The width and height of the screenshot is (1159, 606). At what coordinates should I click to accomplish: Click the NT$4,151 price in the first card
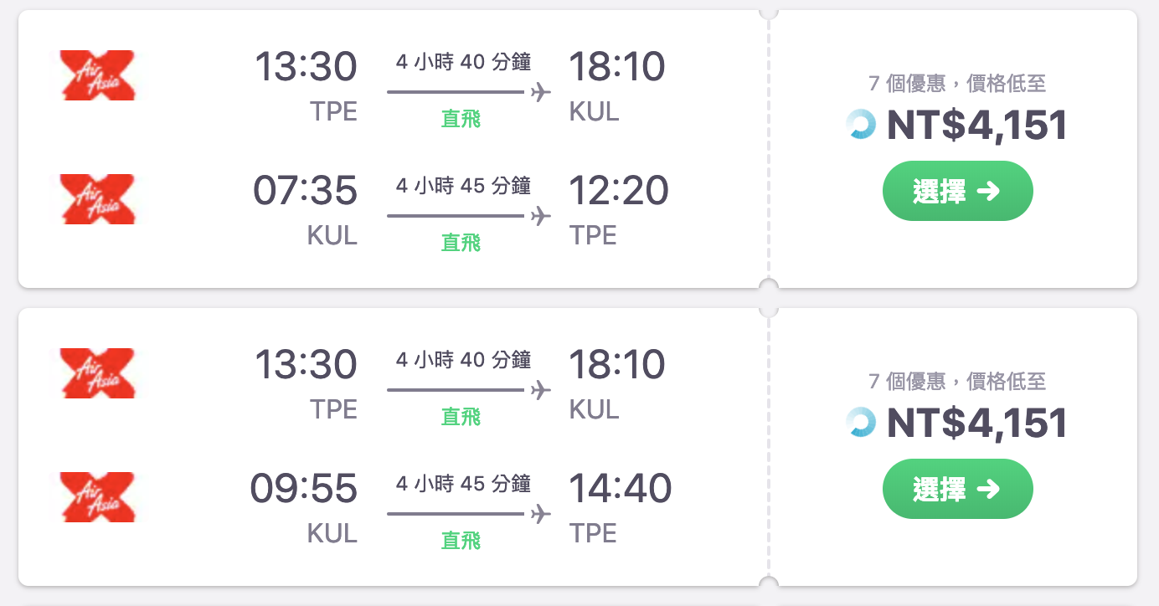pos(977,125)
